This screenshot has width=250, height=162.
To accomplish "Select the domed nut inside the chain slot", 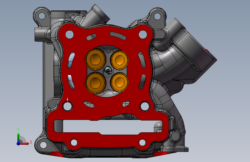I will point(158,127).
